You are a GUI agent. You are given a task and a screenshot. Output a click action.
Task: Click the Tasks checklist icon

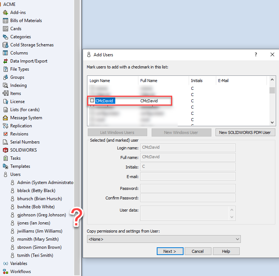pyautogui.click(x=6, y=158)
